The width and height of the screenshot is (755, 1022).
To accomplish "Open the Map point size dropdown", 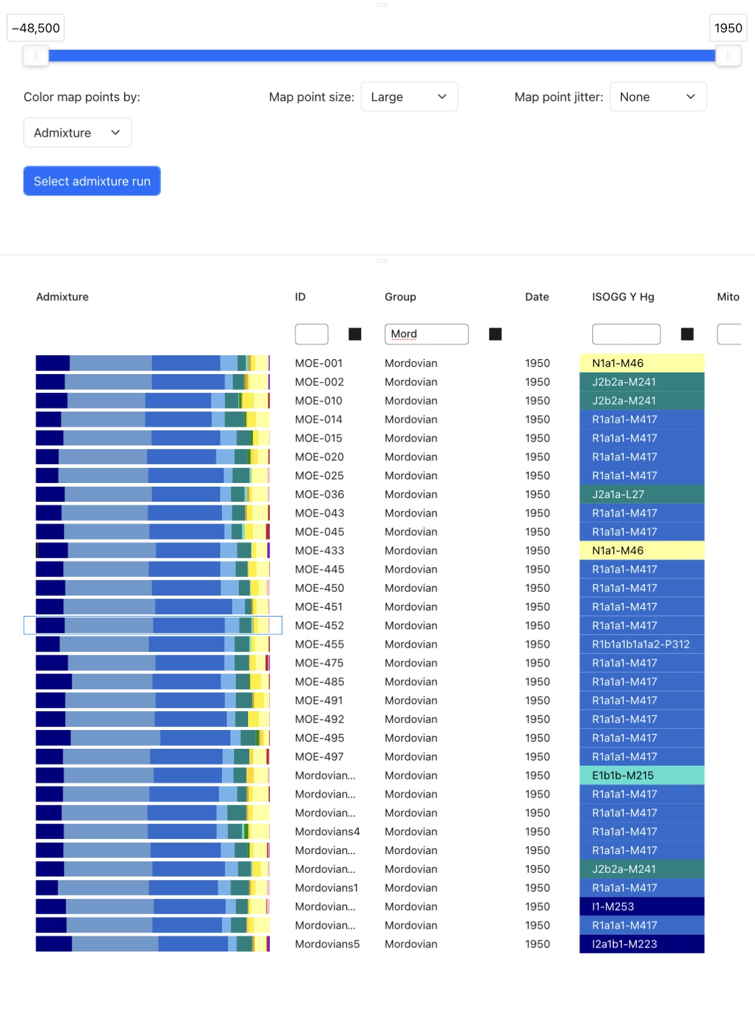I will point(409,97).
